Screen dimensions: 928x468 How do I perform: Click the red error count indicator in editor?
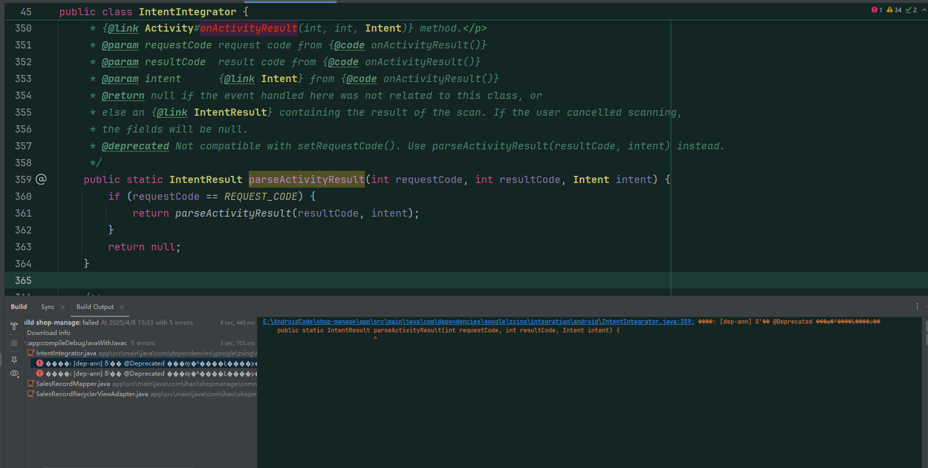877,10
